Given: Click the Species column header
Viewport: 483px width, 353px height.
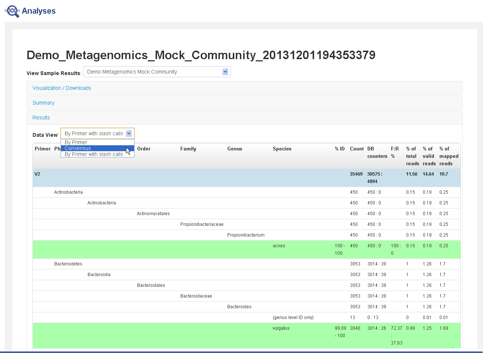Looking at the screenshot, I should 282,149.
